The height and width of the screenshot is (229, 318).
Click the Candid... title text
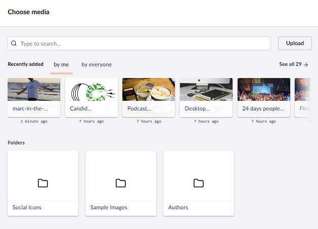pyautogui.click(x=81, y=108)
